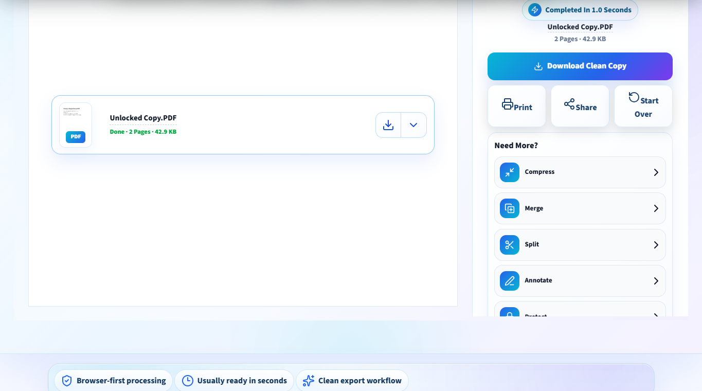Click 'Usually ready in seconds' label

click(x=242, y=381)
